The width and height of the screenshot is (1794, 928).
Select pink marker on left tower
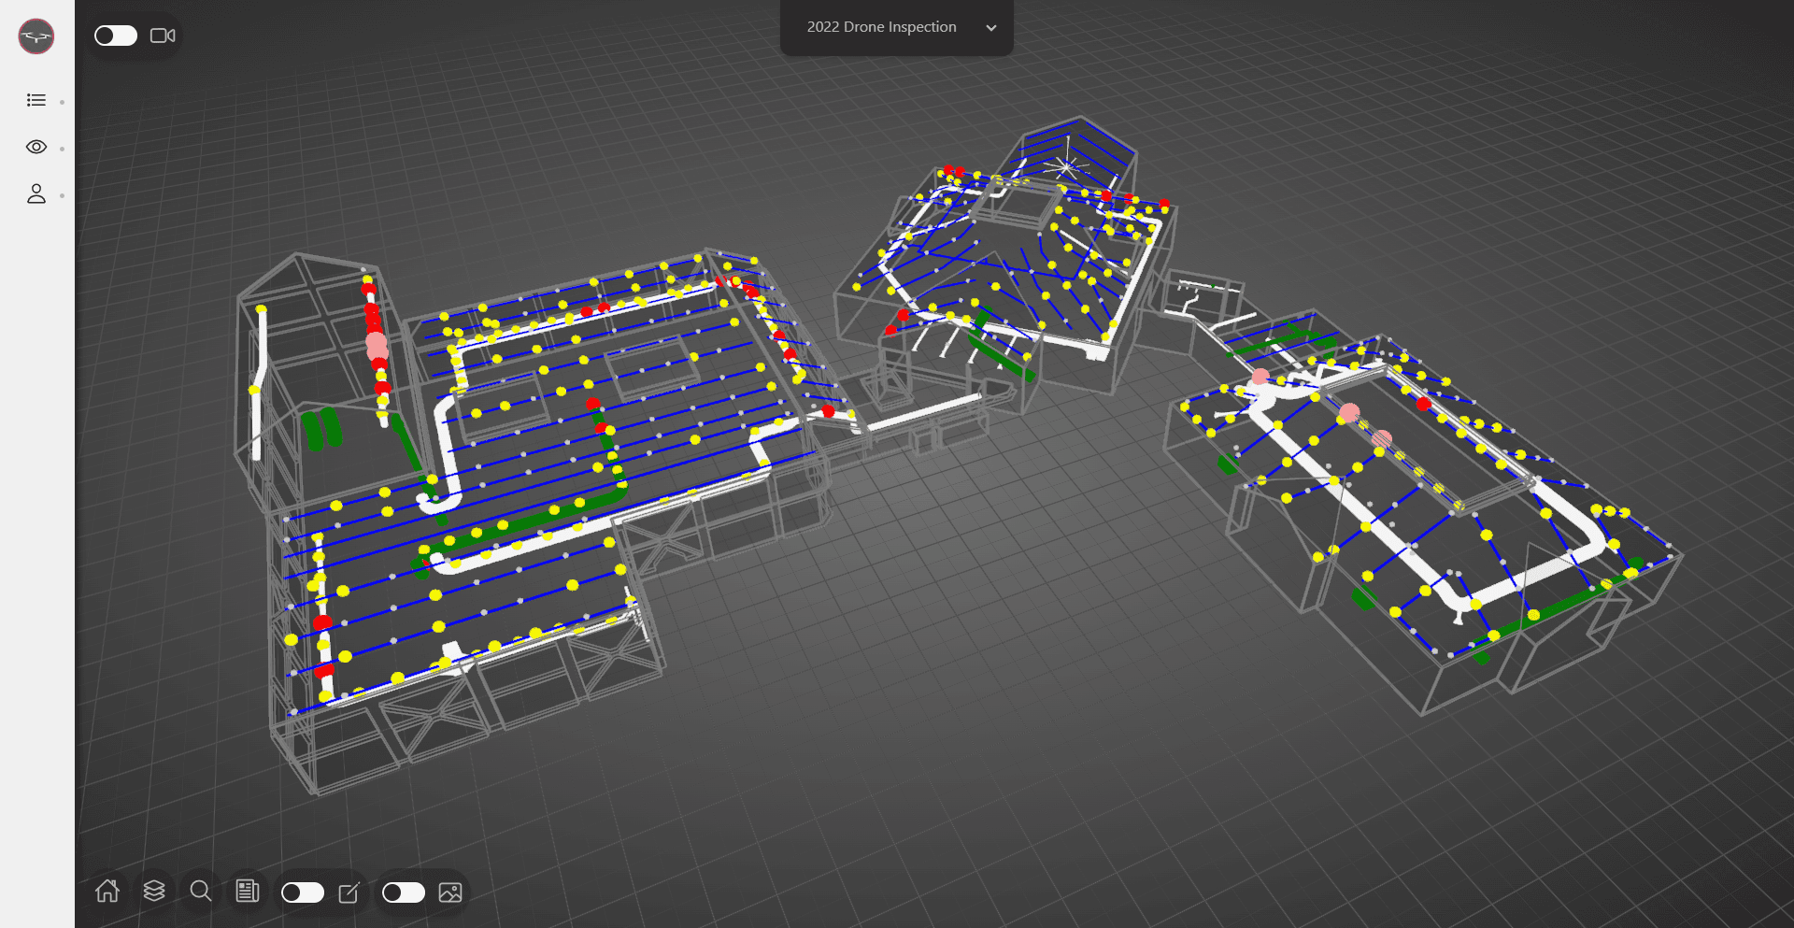point(377,346)
